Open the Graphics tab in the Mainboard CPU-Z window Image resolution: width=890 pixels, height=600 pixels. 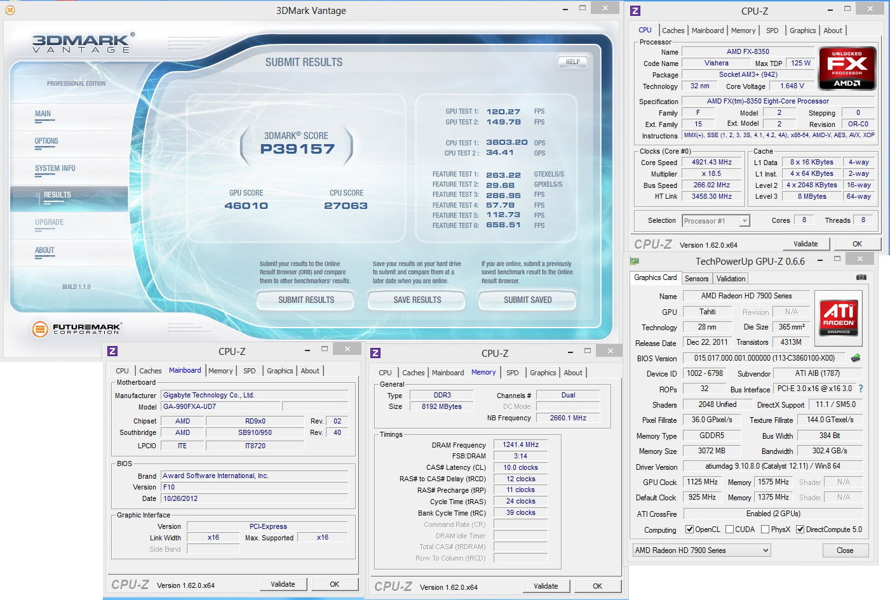[280, 371]
